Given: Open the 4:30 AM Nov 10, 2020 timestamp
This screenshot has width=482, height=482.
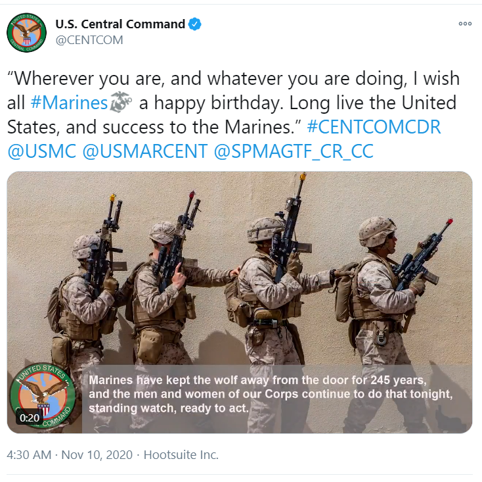Looking at the screenshot, I should click(x=69, y=454).
